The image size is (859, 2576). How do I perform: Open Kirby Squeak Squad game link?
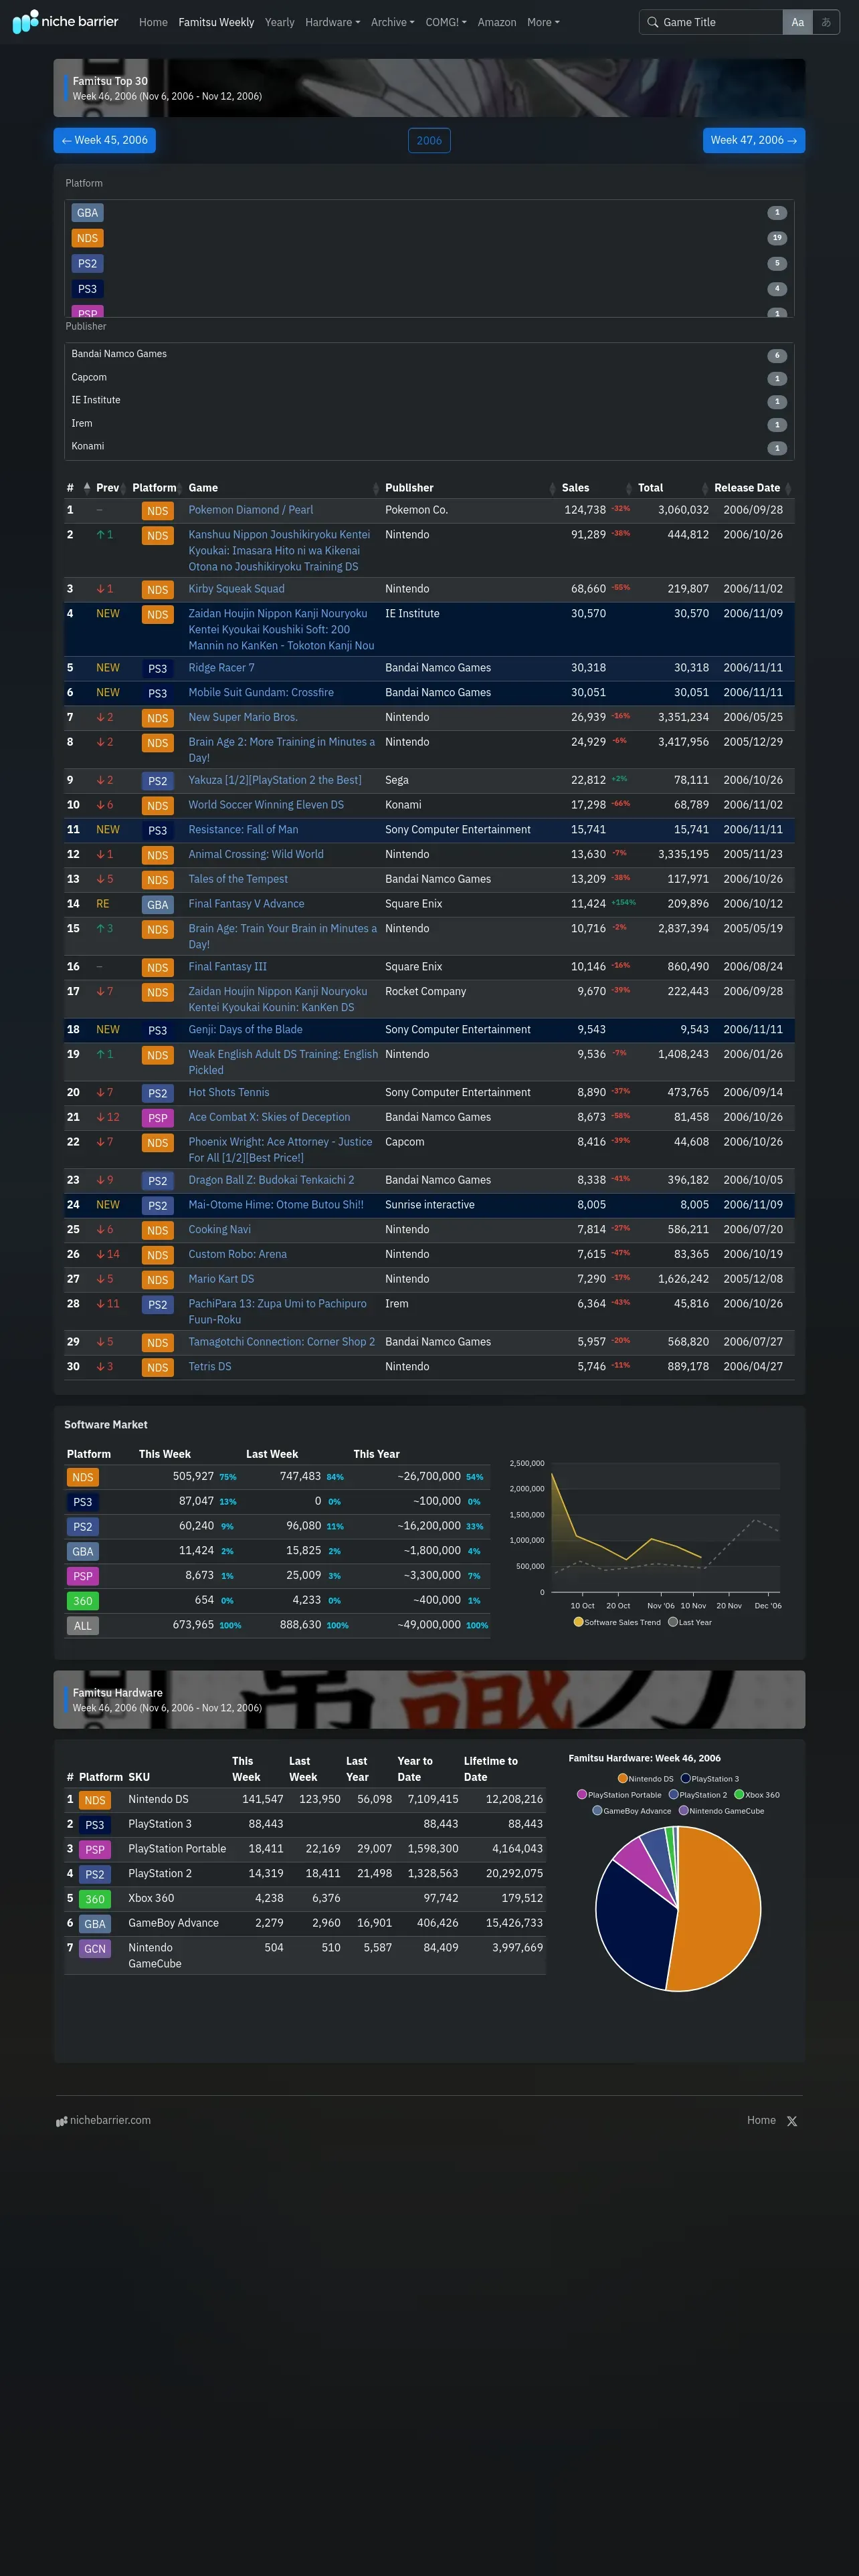pos(237,589)
